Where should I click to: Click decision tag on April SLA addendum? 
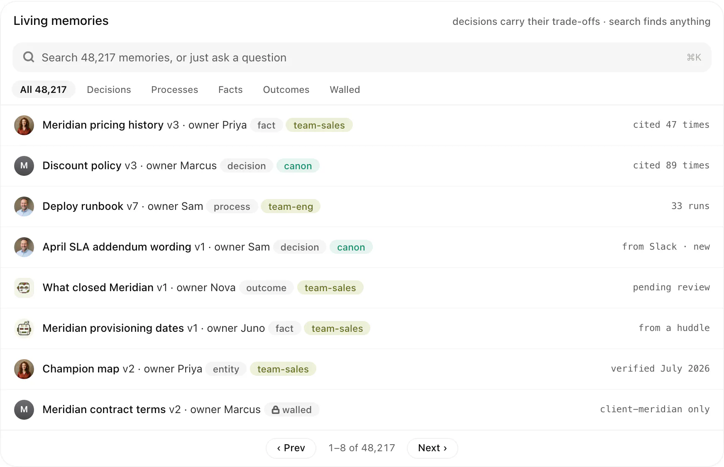(300, 247)
